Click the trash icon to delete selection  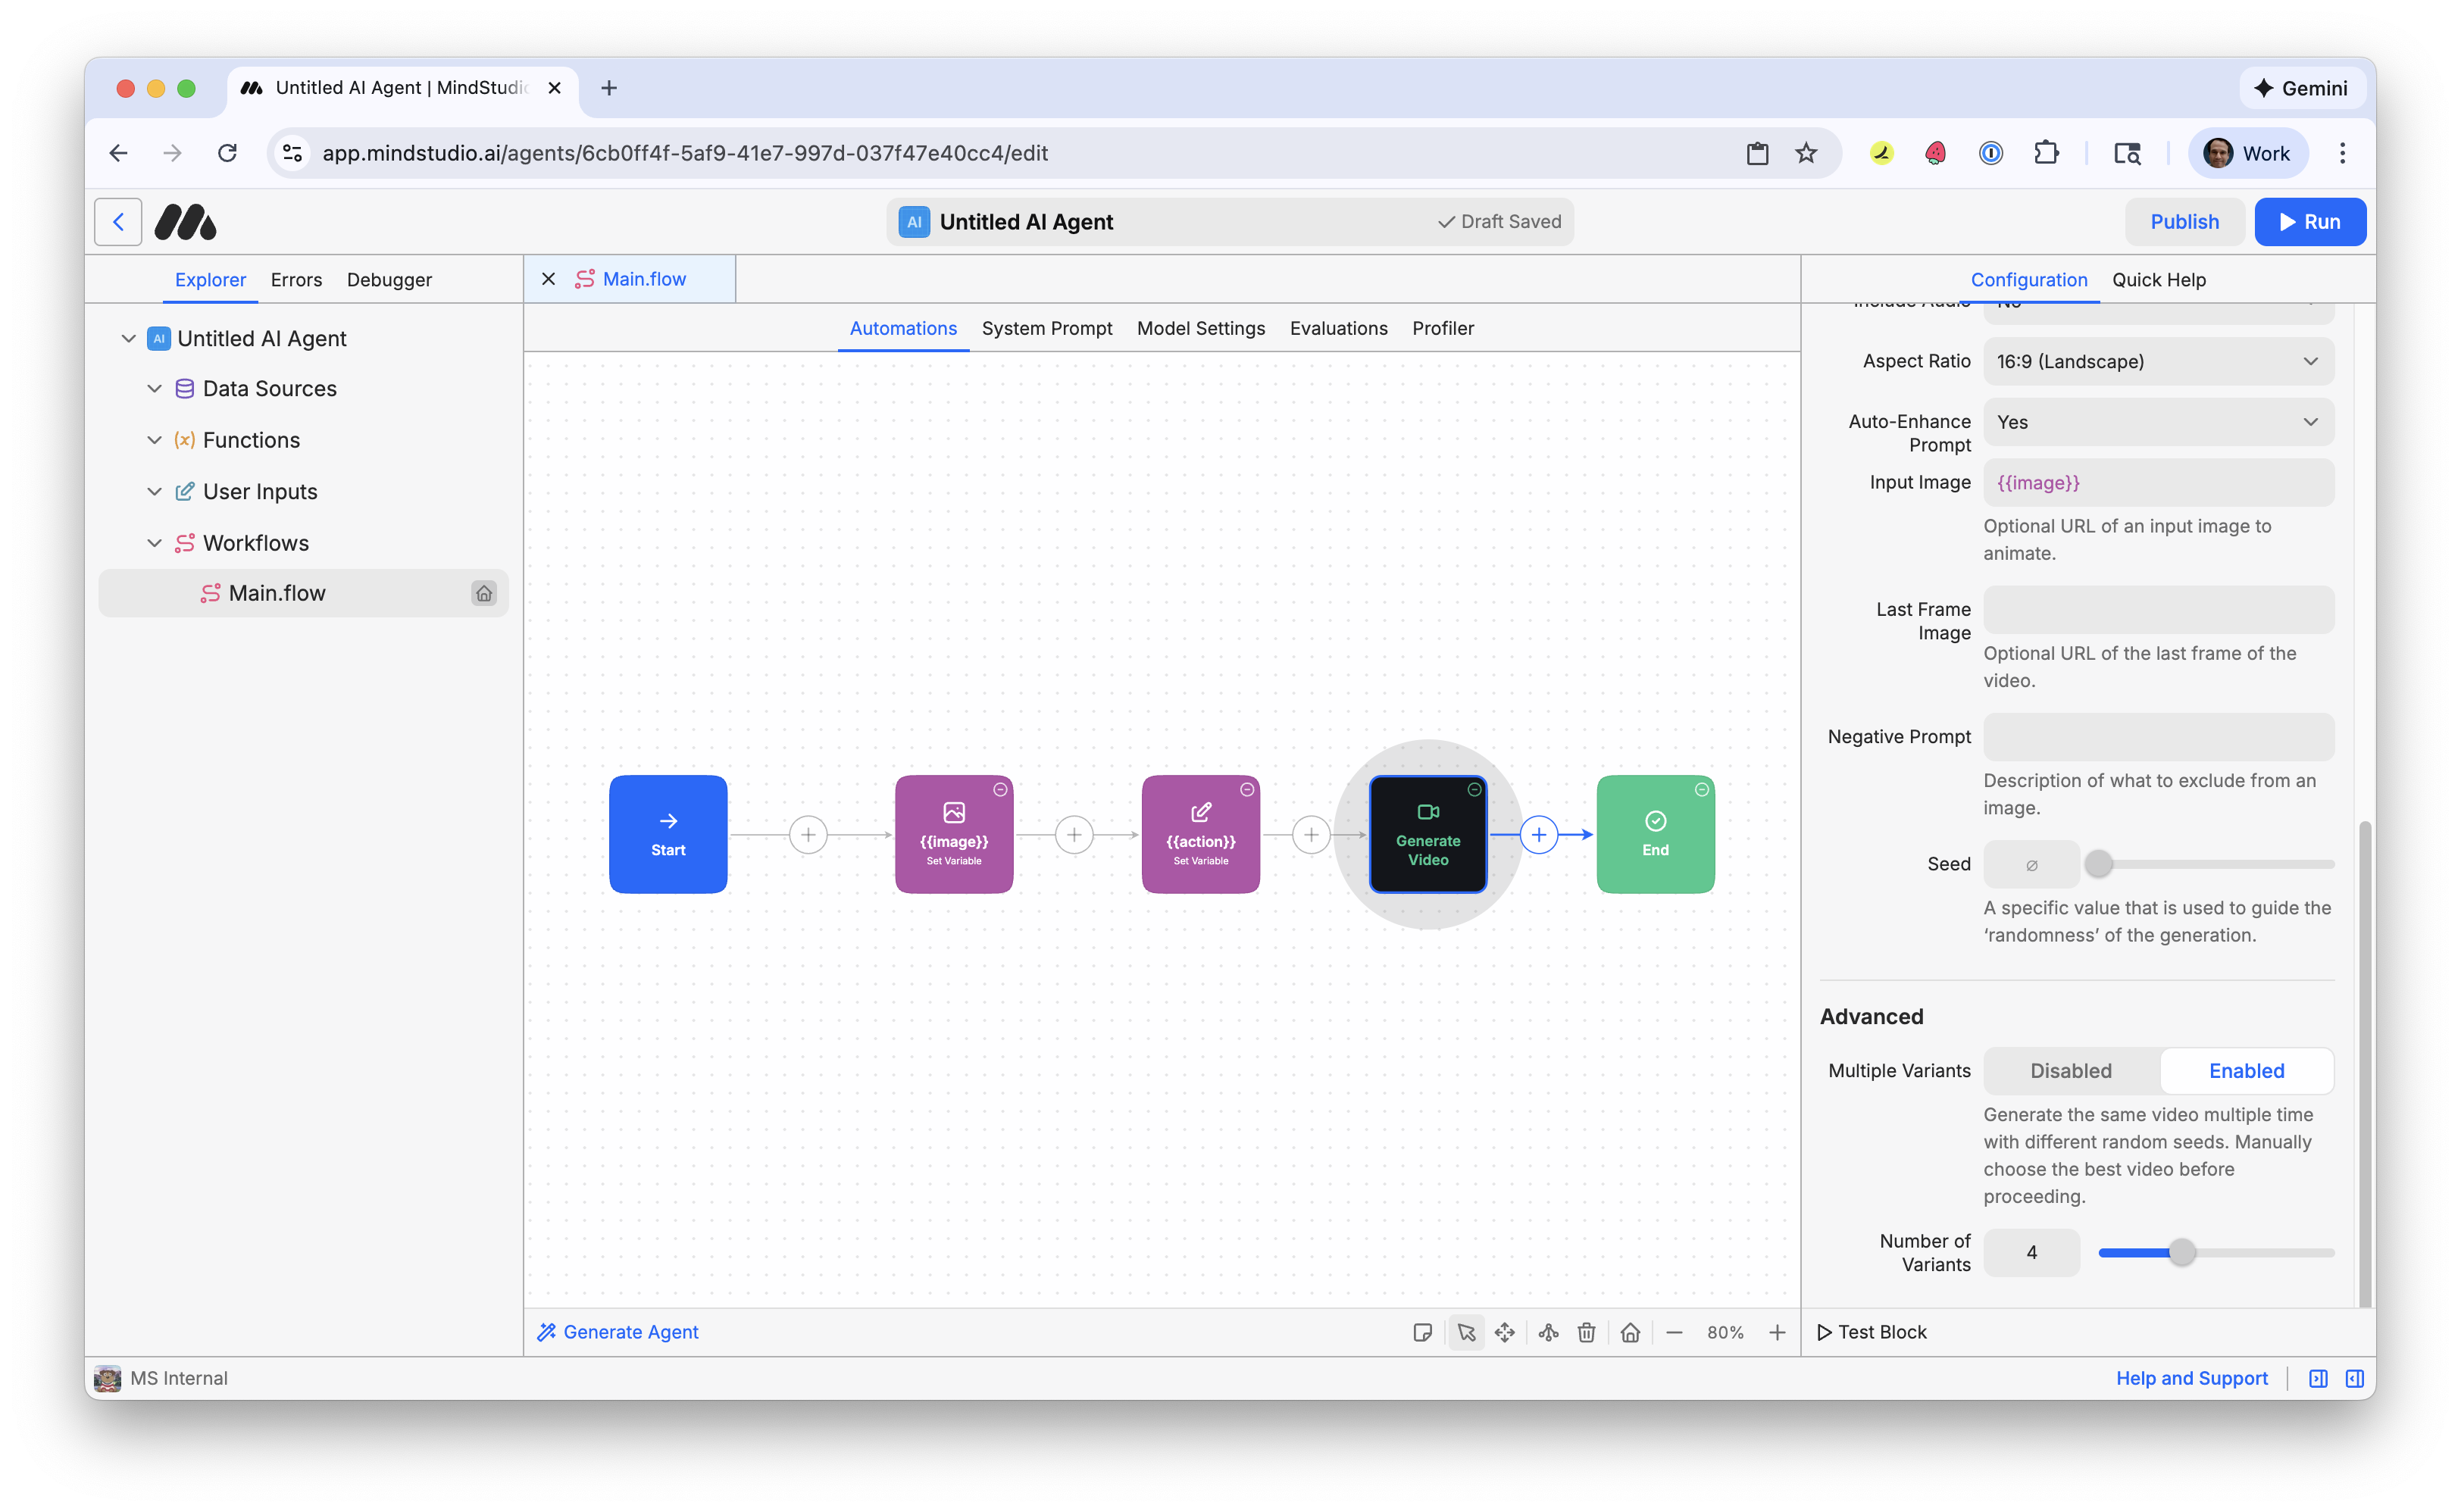click(x=1586, y=1332)
